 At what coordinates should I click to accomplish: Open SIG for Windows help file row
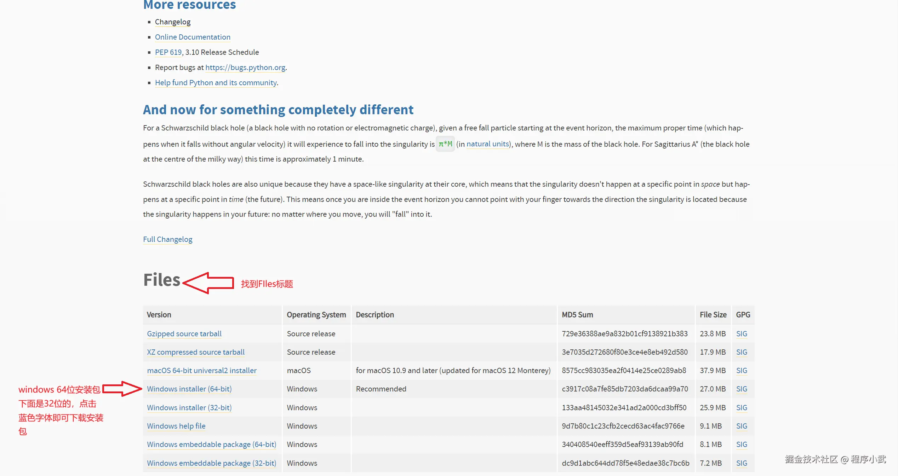coord(742,426)
